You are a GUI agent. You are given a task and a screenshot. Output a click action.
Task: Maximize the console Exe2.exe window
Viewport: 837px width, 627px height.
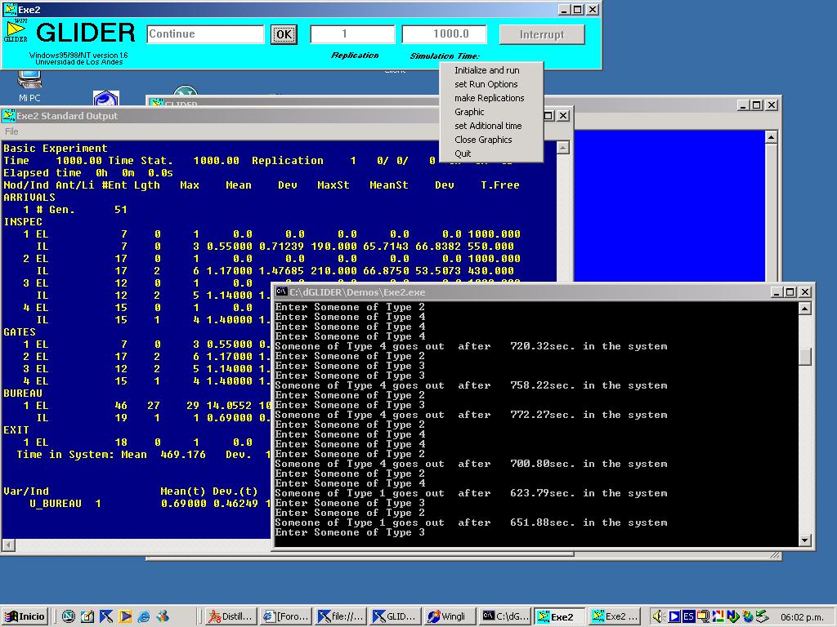coord(790,292)
